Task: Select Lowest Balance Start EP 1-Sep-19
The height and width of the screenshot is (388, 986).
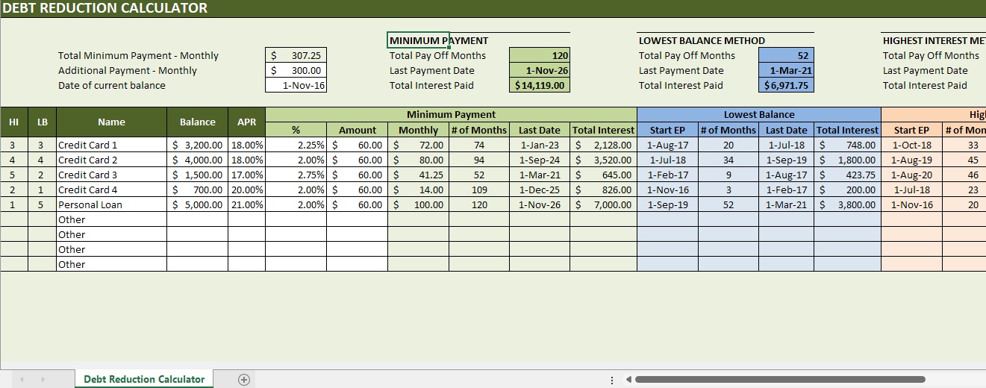Action: click(668, 204)
